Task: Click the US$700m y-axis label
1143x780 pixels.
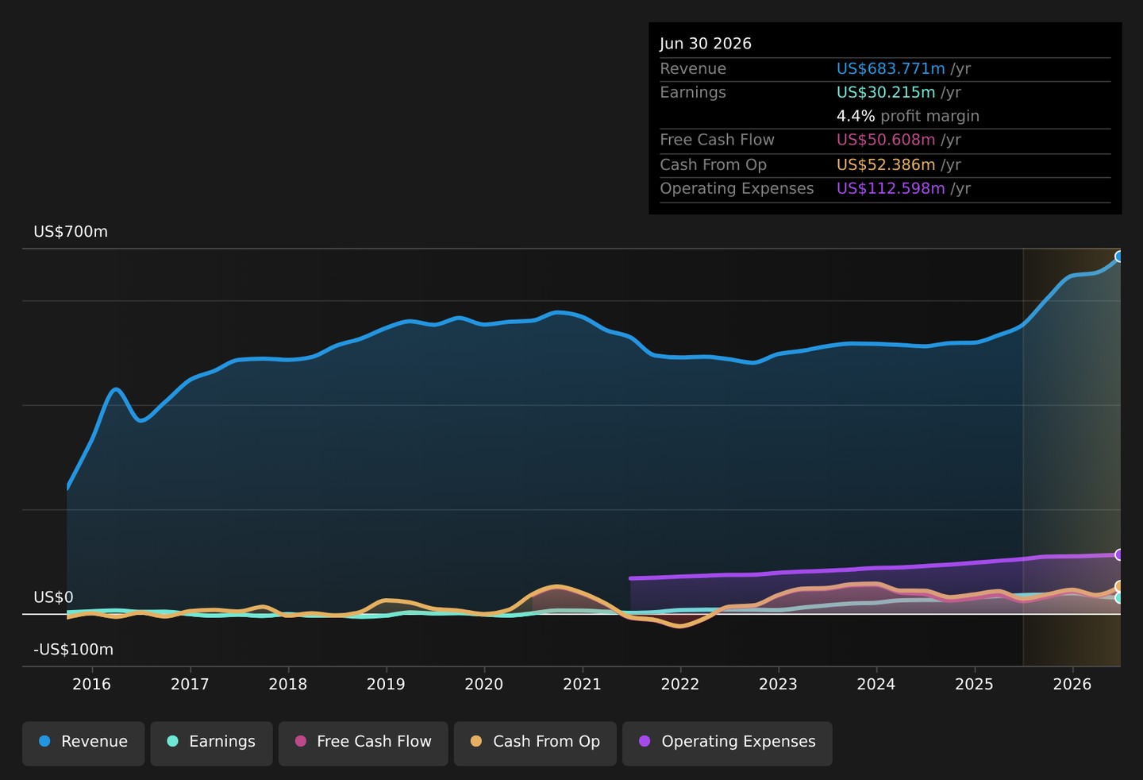Action: pyautogui.click(x=71, y=232)
